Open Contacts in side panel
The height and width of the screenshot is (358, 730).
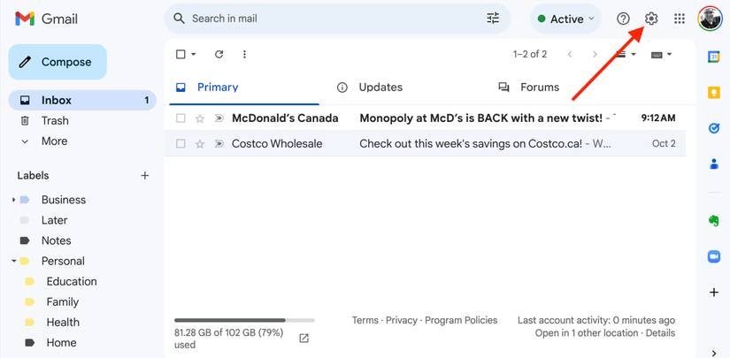tap(713, 164)
